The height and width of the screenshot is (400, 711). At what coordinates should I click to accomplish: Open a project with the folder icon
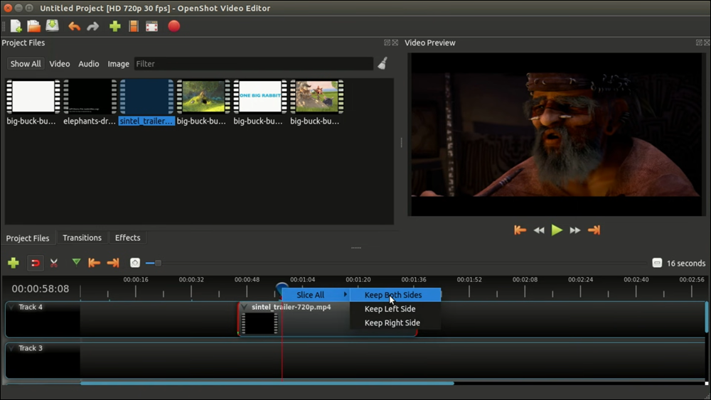34,26
